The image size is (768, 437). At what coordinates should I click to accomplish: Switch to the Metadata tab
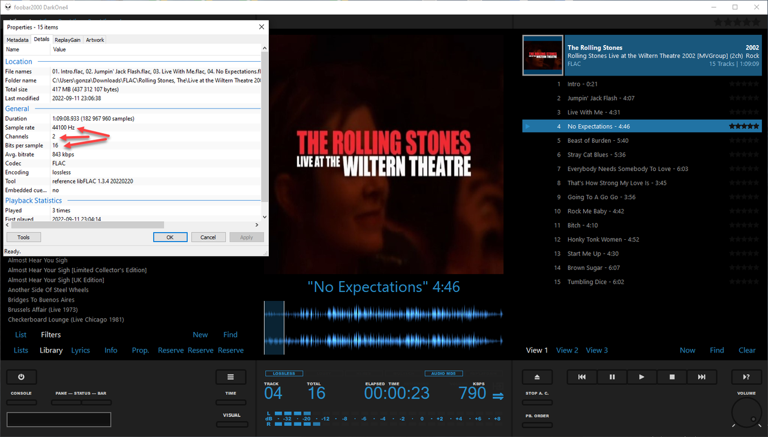click(17, 40)
